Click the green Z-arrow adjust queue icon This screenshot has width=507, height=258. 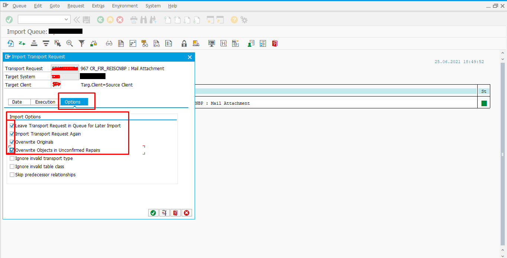coord(22,43)
